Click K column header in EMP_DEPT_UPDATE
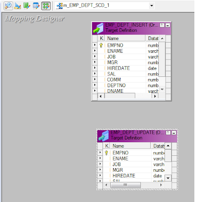This screenshot has height=202, width=205. pos(107,146)
